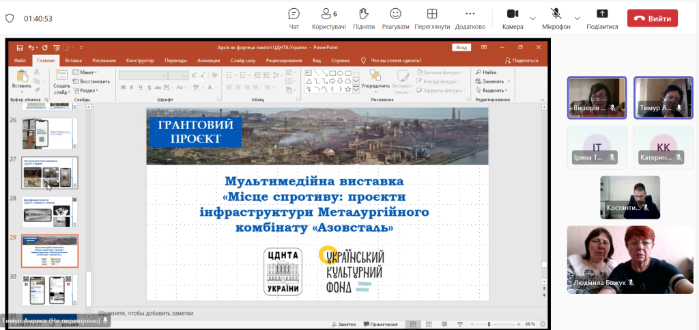
Task: Open the Teams chat panel
Action: point(294,18)
